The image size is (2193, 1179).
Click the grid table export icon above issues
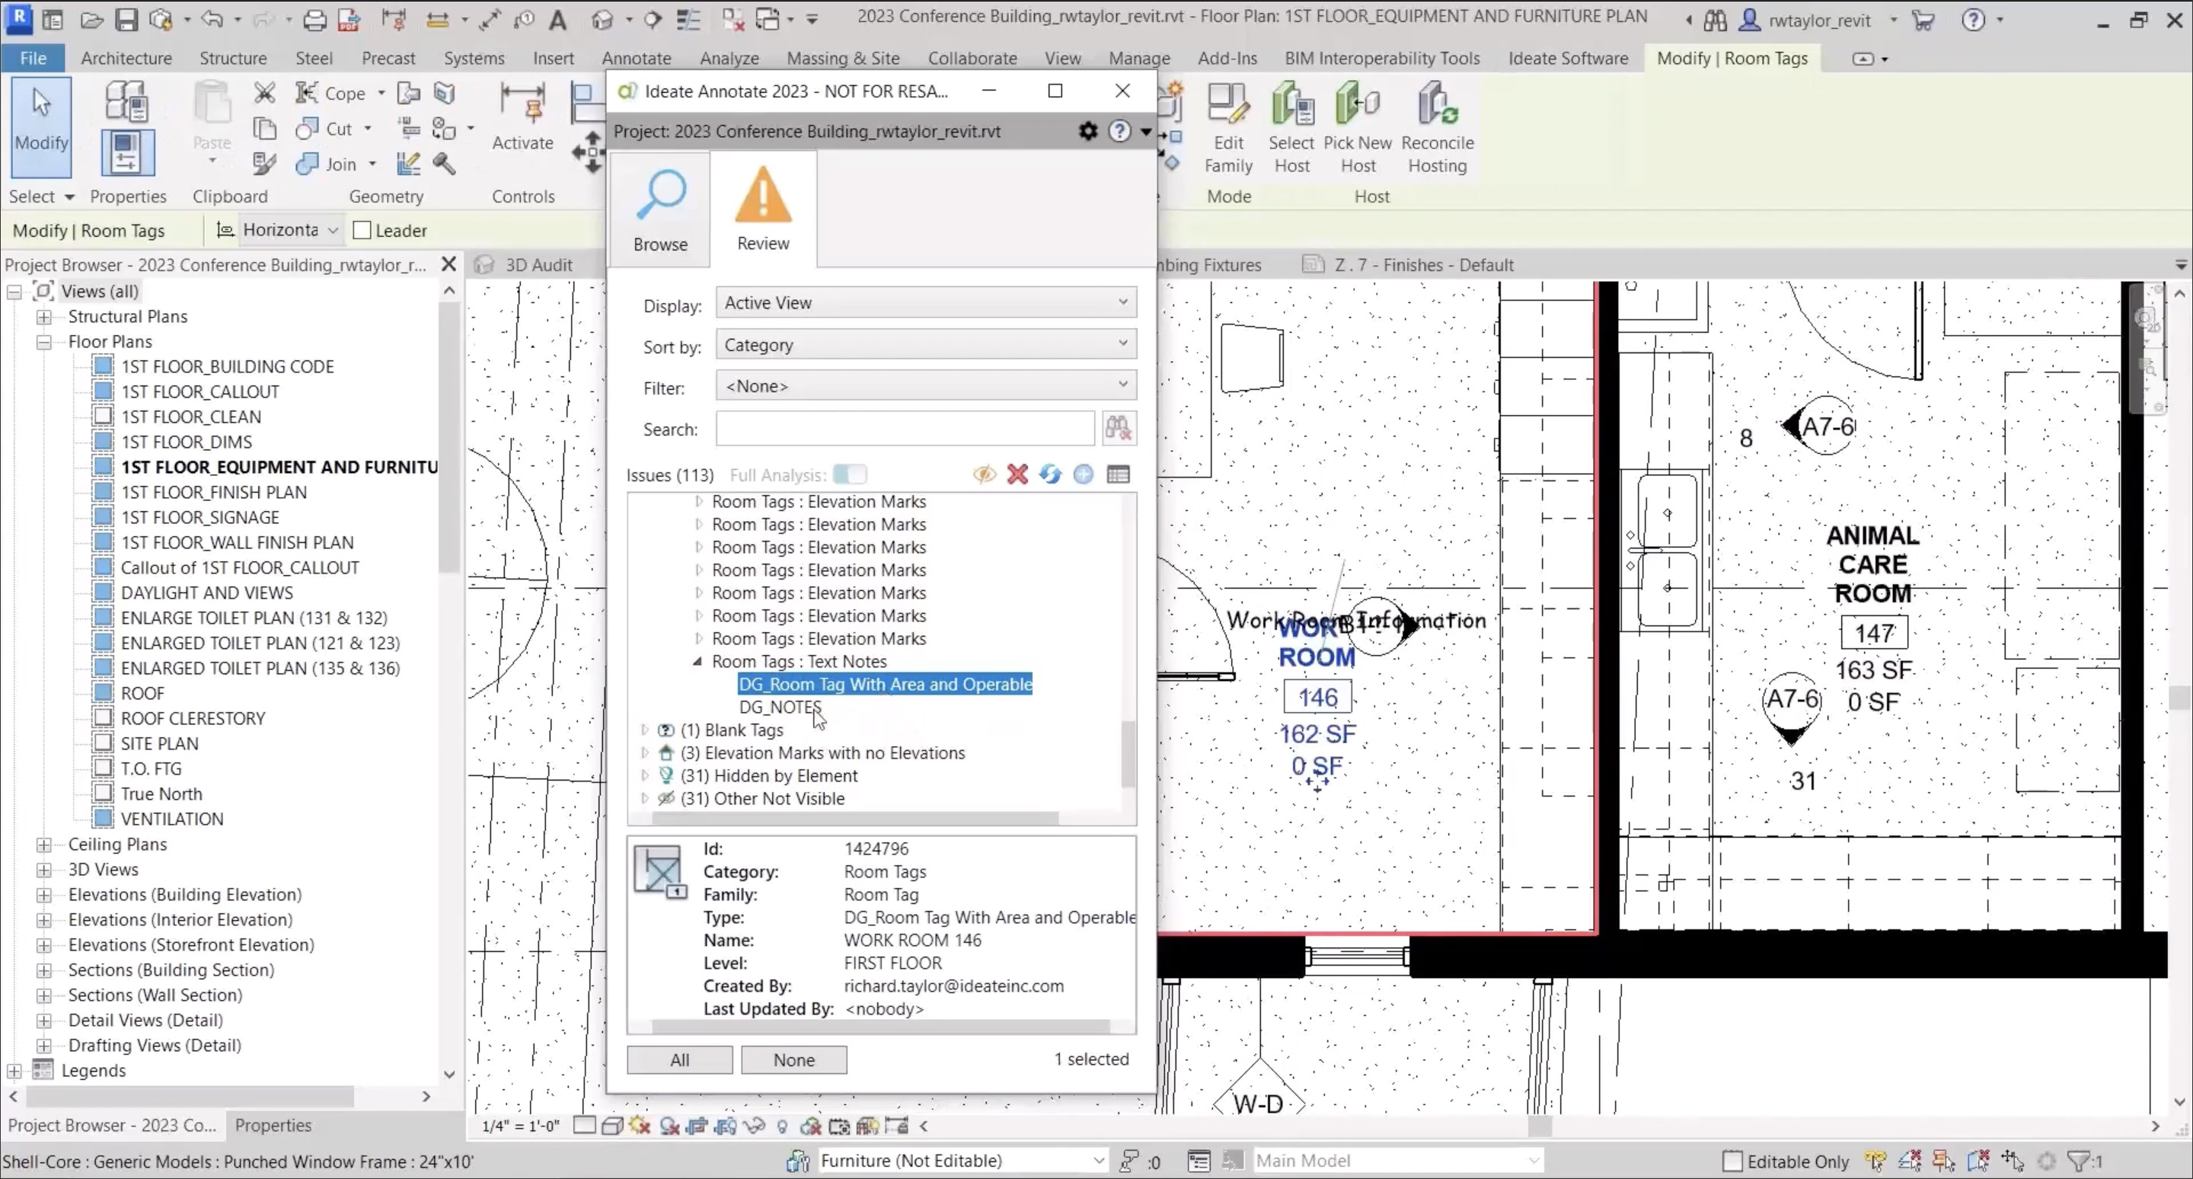tap(1118, 475)
